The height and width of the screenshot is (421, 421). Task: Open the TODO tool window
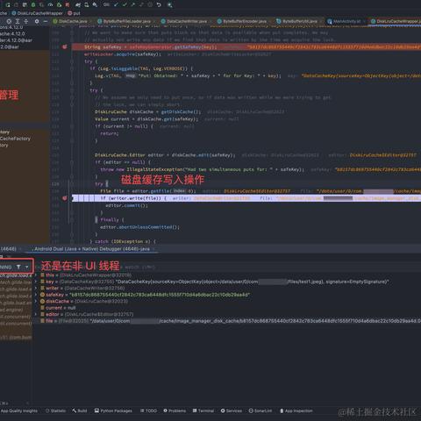coord(148,410)
